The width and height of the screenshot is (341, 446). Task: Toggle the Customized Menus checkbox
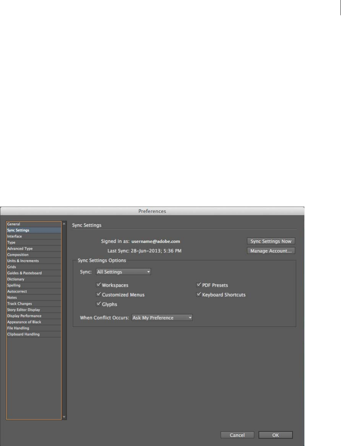pos(99,294)
